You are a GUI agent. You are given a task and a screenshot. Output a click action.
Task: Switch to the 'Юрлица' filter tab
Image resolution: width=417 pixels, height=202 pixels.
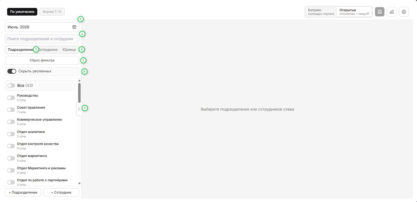pyautogui.click(x=69, y=50)
